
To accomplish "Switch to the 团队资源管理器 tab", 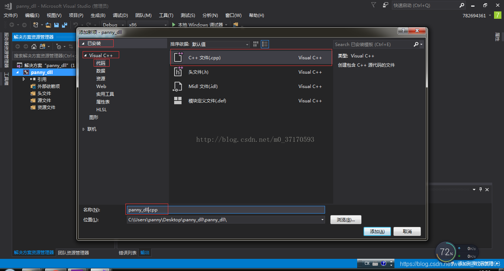I will tap(73, 253).
